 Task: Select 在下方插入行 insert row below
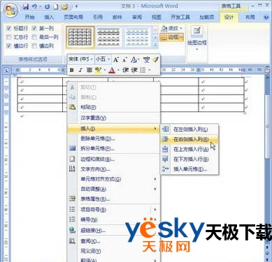[190, 160]
